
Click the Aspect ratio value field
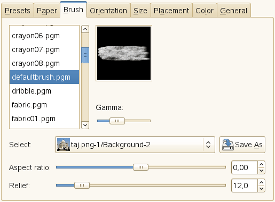click(x=245, y=167)
